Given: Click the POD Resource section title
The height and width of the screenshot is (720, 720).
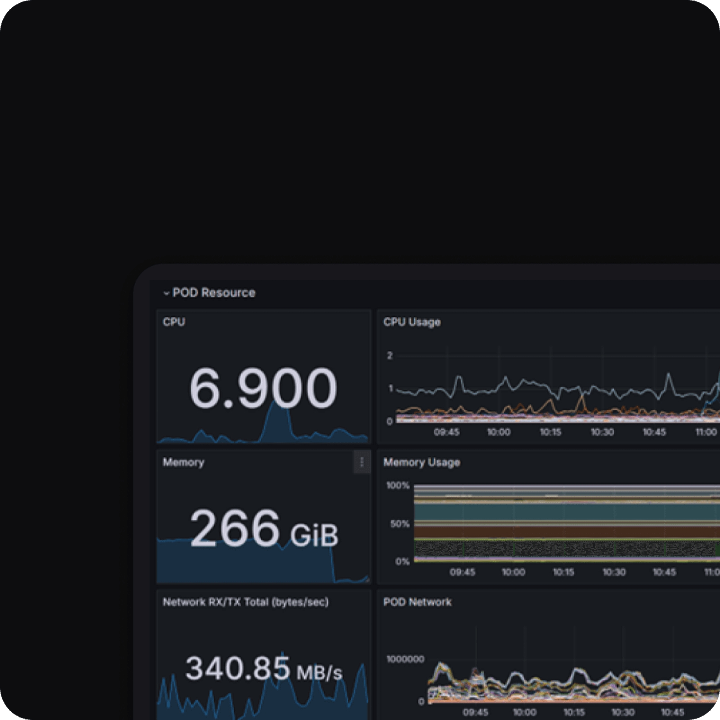Looking at the screenshot, I should point(214,293).
